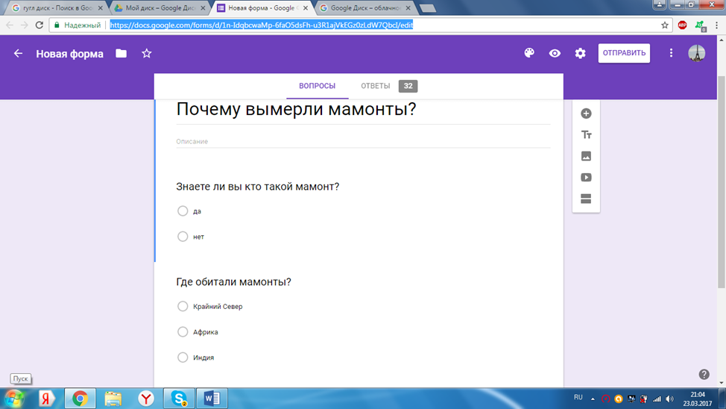Click the add question plus icon

(x=586, y=113)
